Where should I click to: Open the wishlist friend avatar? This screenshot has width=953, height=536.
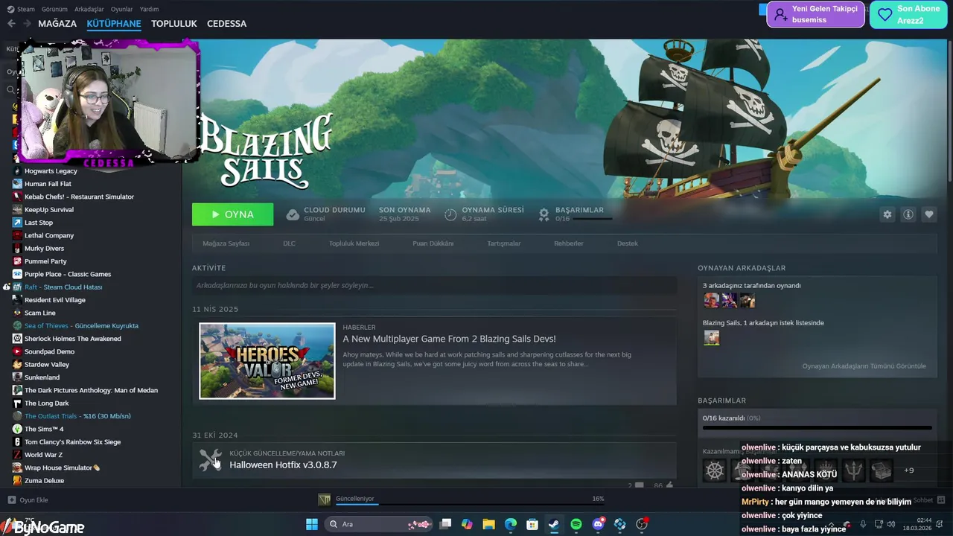(x=712, y=337)
